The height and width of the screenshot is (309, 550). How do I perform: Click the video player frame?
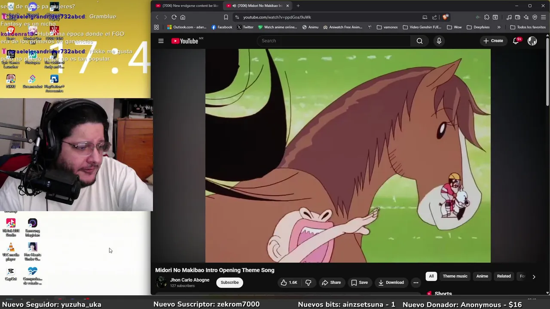[348, 155]
